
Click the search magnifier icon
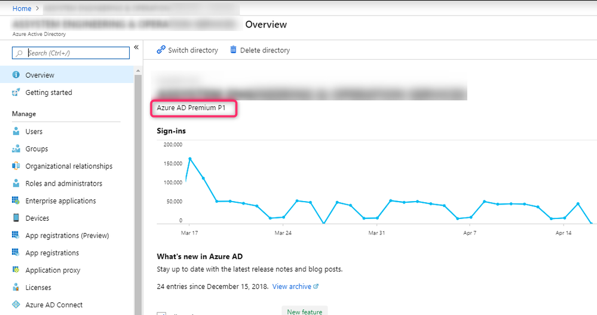19,53
